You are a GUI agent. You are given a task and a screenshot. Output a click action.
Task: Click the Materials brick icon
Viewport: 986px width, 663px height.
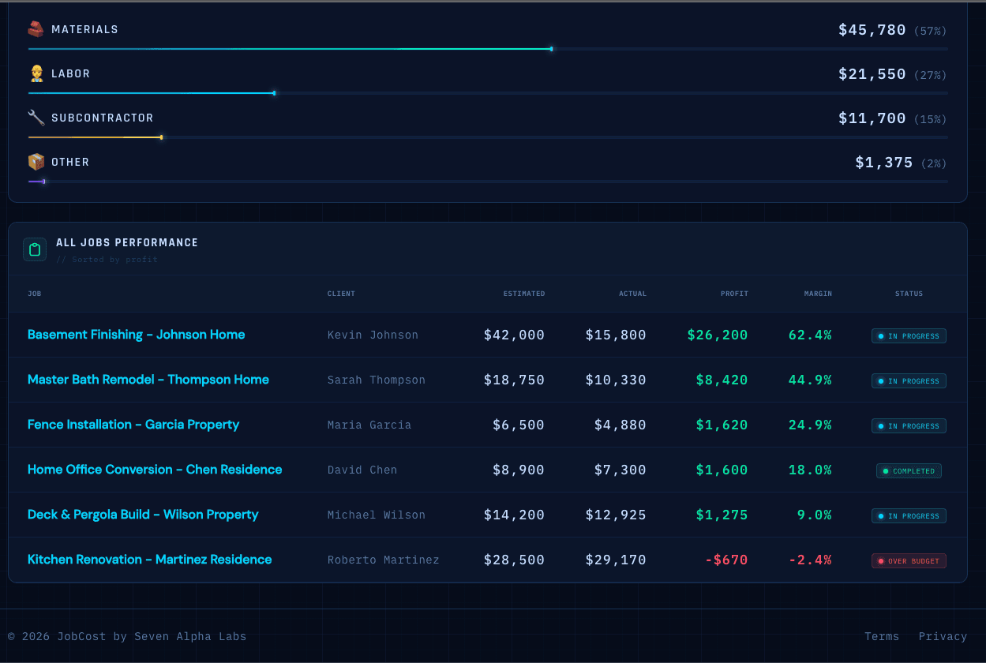[x=35, y=28]
